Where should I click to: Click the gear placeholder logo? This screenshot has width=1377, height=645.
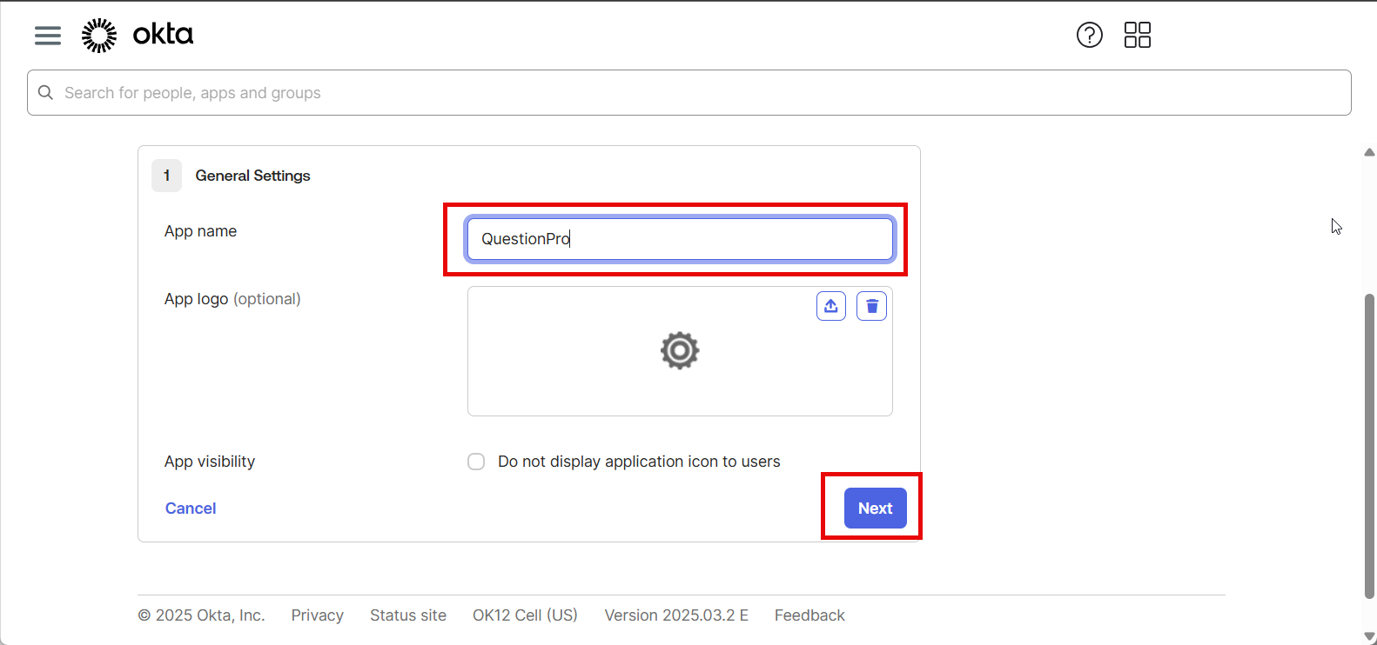[x=680, y=351]
